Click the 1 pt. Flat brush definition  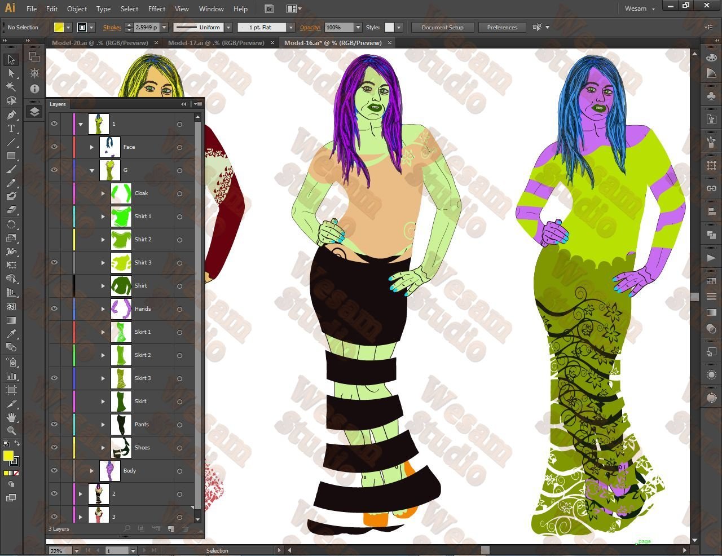pyautogui.click(x=263, y=27)
